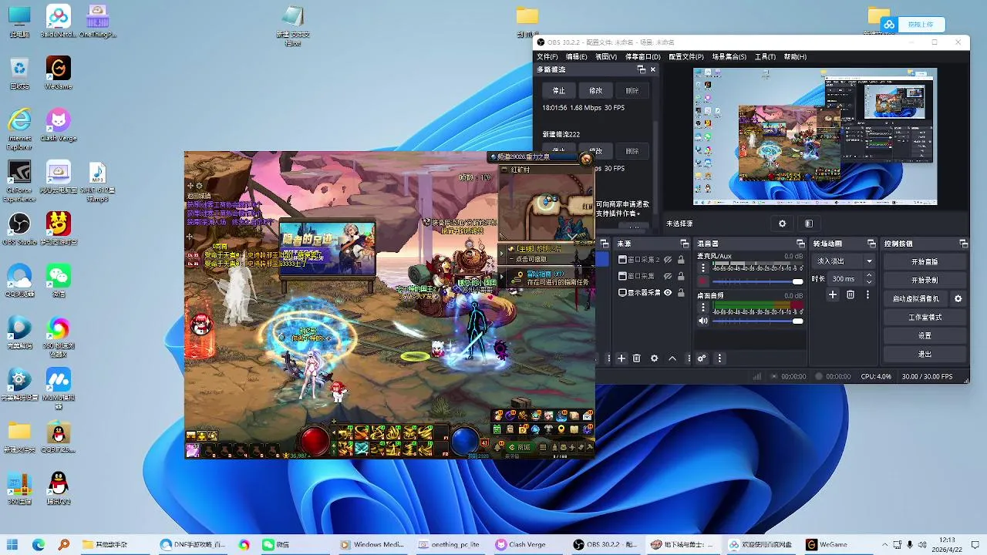Open the Internet Explorer desktop shortcut

tap(19, 129)
